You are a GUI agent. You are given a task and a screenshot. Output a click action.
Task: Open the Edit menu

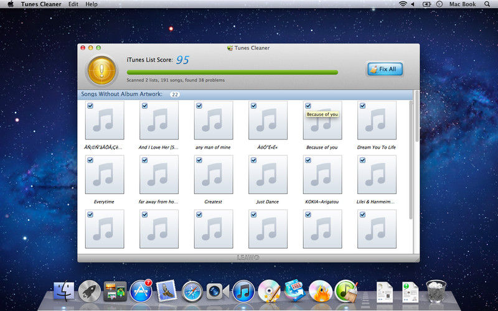click(73, 4)
